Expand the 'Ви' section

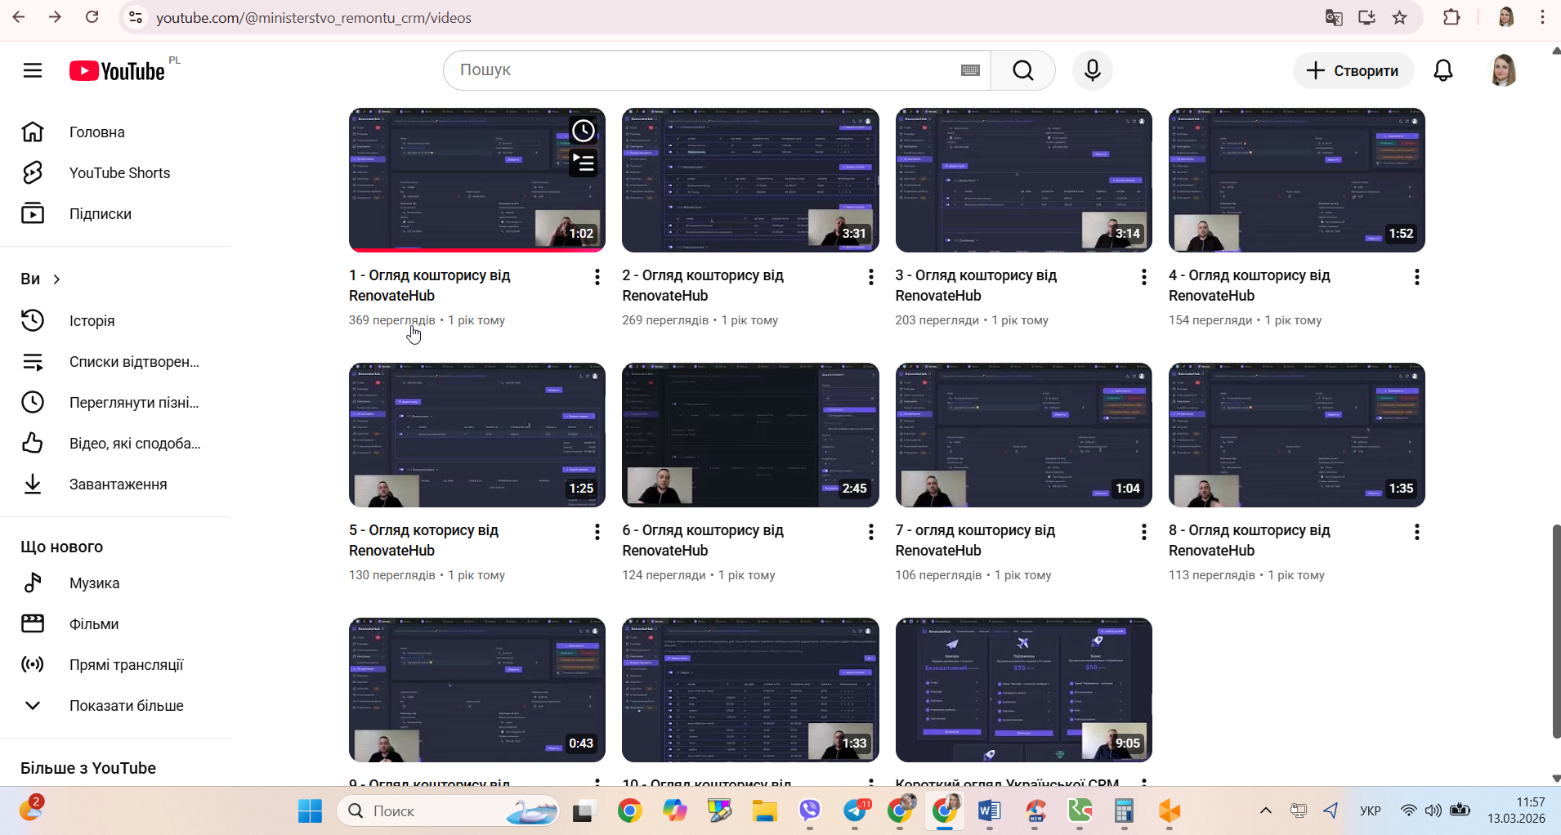click(x=41, y=279)
